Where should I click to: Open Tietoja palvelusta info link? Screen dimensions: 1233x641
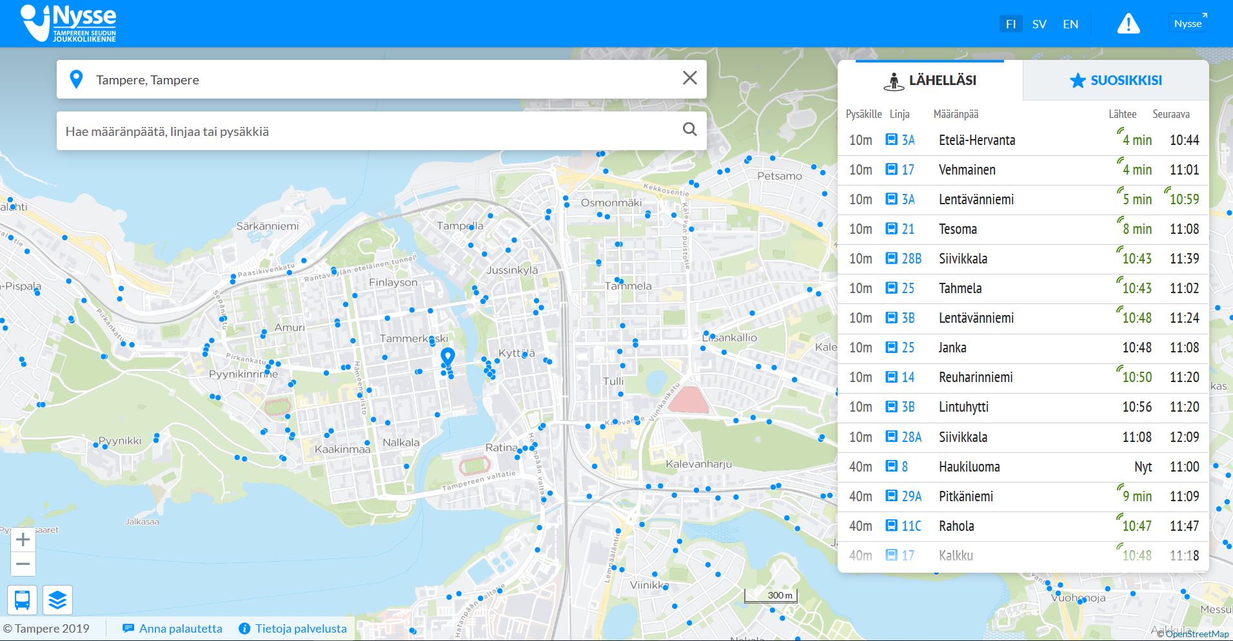pyautogui.click(x=293, y=629)
